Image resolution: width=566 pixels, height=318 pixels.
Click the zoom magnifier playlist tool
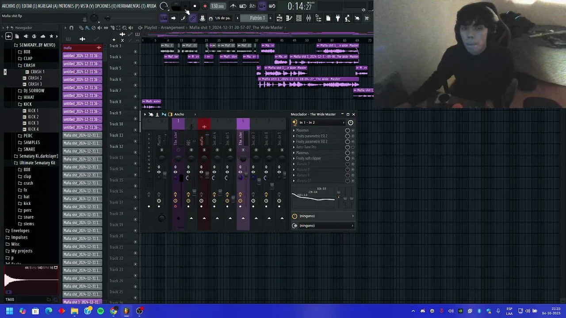[124, 28]
